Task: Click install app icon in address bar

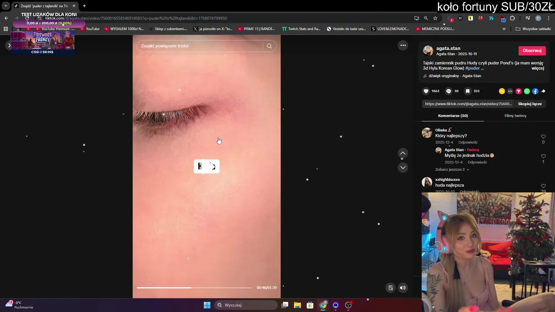Action: (x=417, y=18)
